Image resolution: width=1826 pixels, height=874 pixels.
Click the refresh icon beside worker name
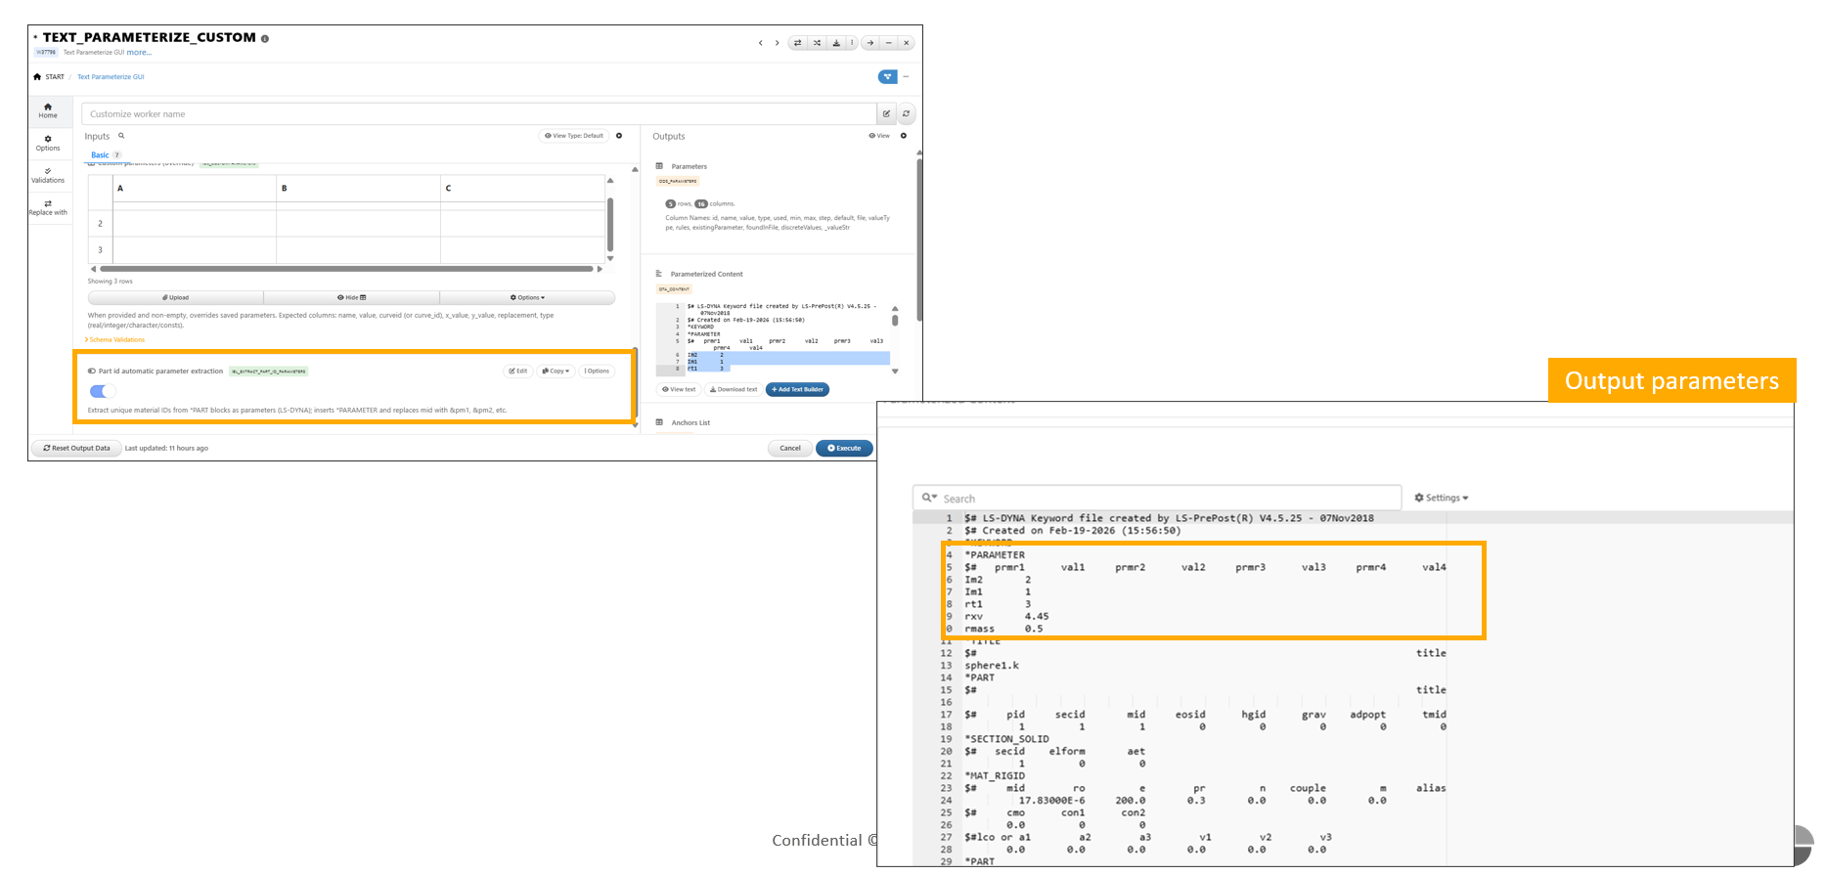coord(907,114)
